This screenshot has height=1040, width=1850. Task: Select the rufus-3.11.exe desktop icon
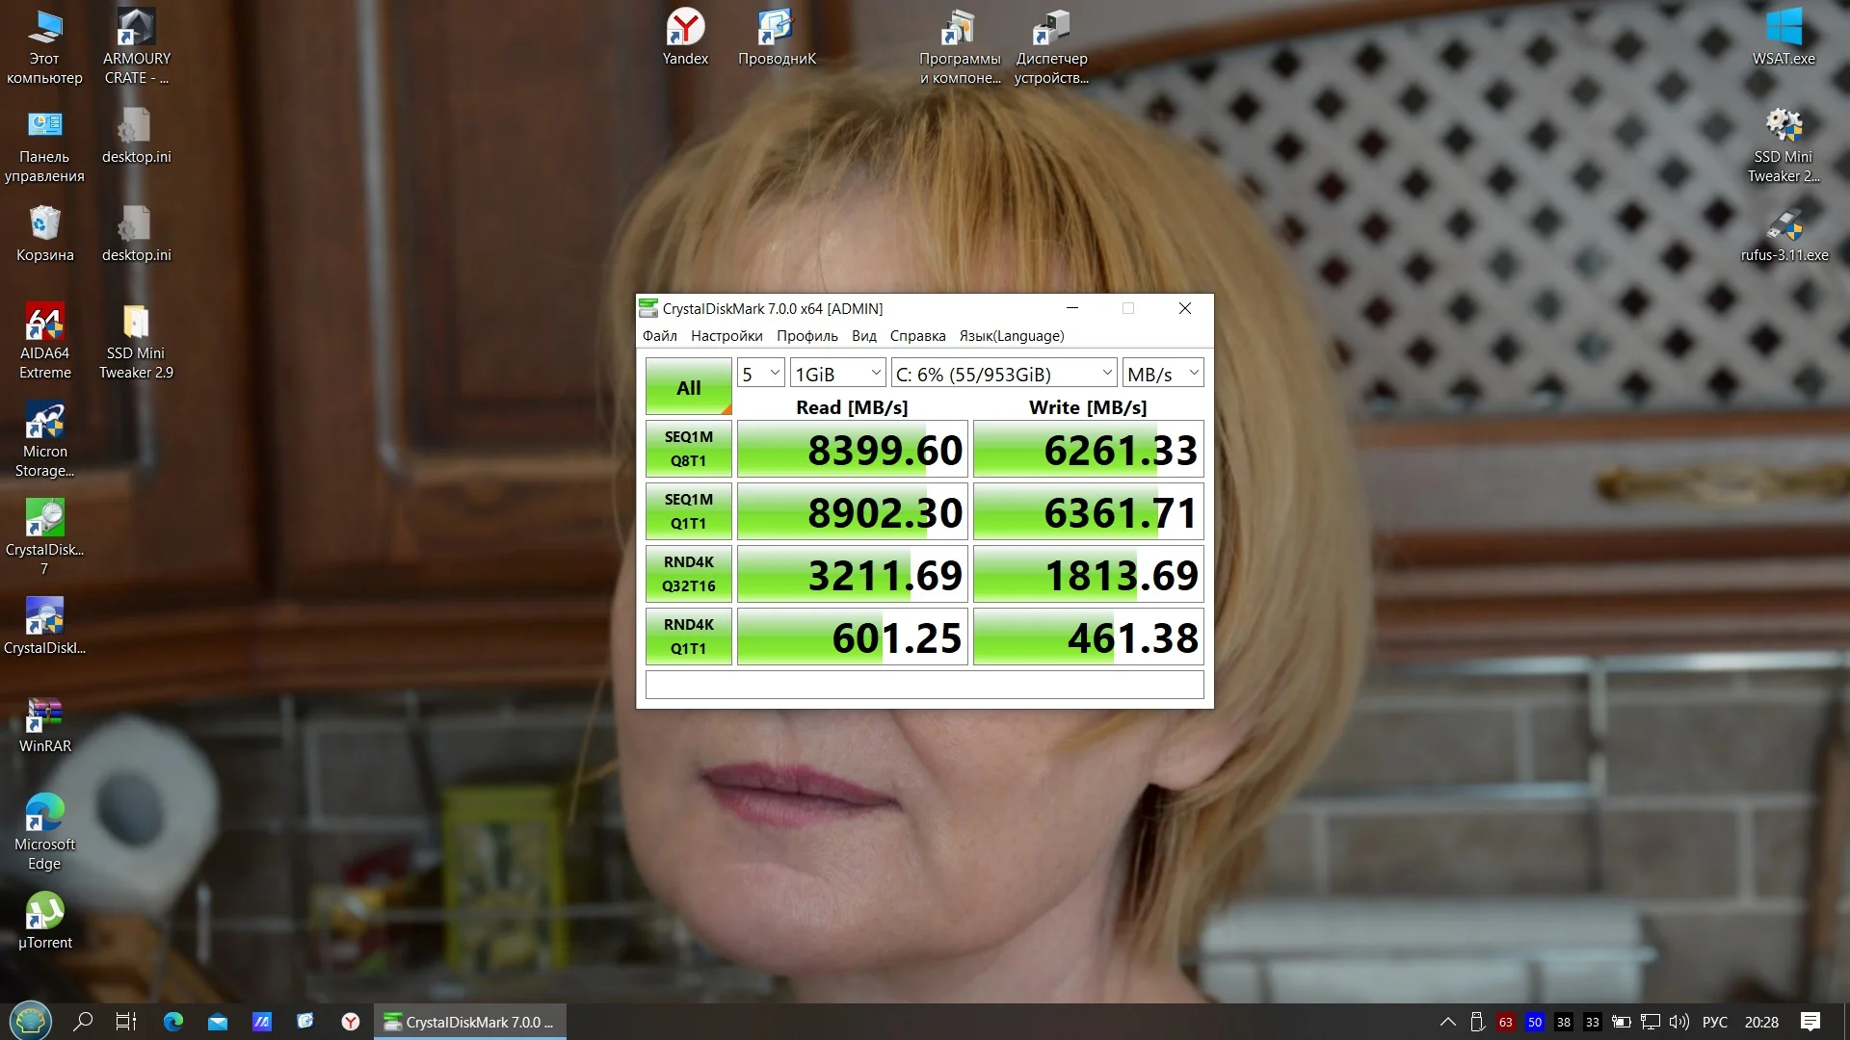[1784, 234]
